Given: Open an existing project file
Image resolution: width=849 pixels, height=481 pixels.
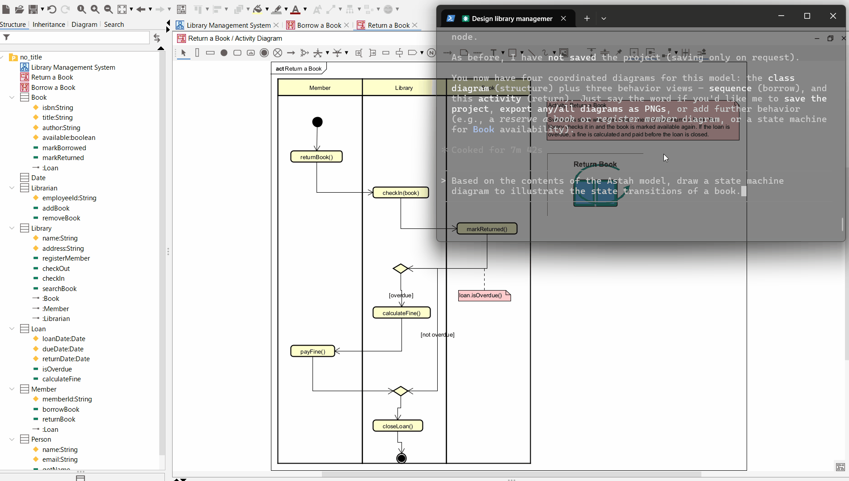Looking at the screenshot, I should click(x=19, y=9).
